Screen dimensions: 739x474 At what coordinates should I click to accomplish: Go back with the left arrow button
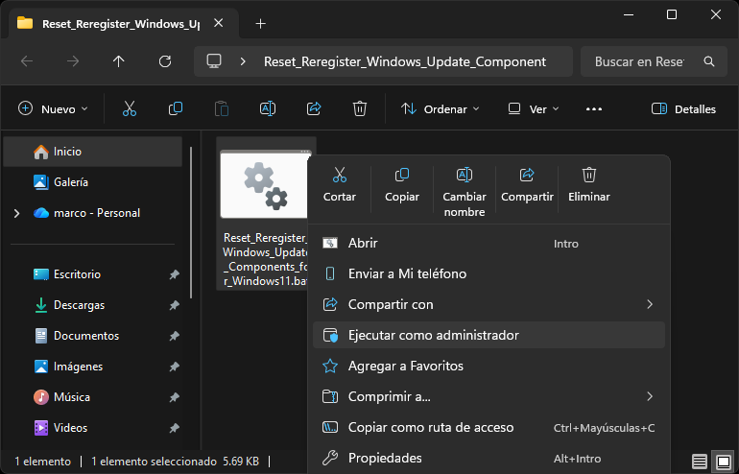pyautogui.click(x=27, y=61)
